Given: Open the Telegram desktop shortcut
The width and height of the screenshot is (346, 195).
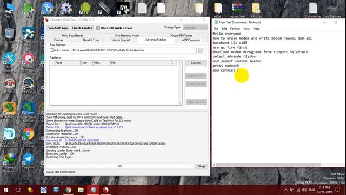Looking at the screenshot, I should point(28,161).
